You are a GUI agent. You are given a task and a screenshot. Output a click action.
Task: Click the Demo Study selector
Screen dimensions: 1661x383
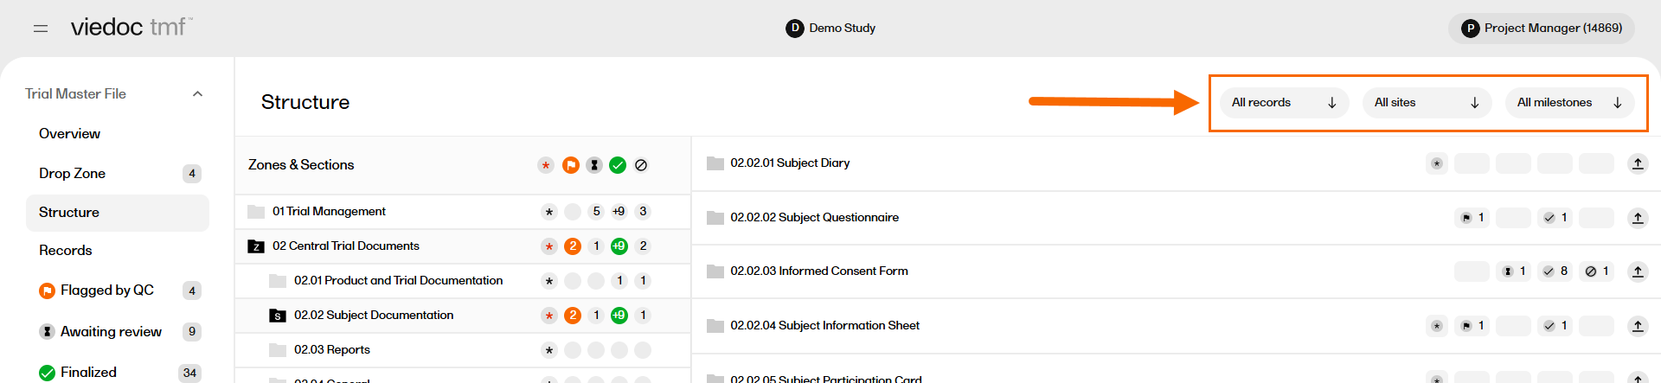point(830,29)
